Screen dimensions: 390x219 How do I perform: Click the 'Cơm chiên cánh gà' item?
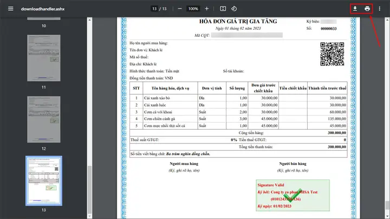click(159, 118)
